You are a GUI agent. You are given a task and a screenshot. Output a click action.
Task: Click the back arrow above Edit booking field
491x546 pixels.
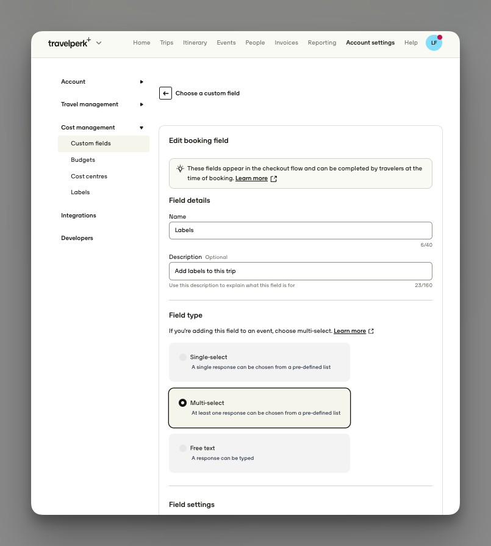click(x=165, y=93)
